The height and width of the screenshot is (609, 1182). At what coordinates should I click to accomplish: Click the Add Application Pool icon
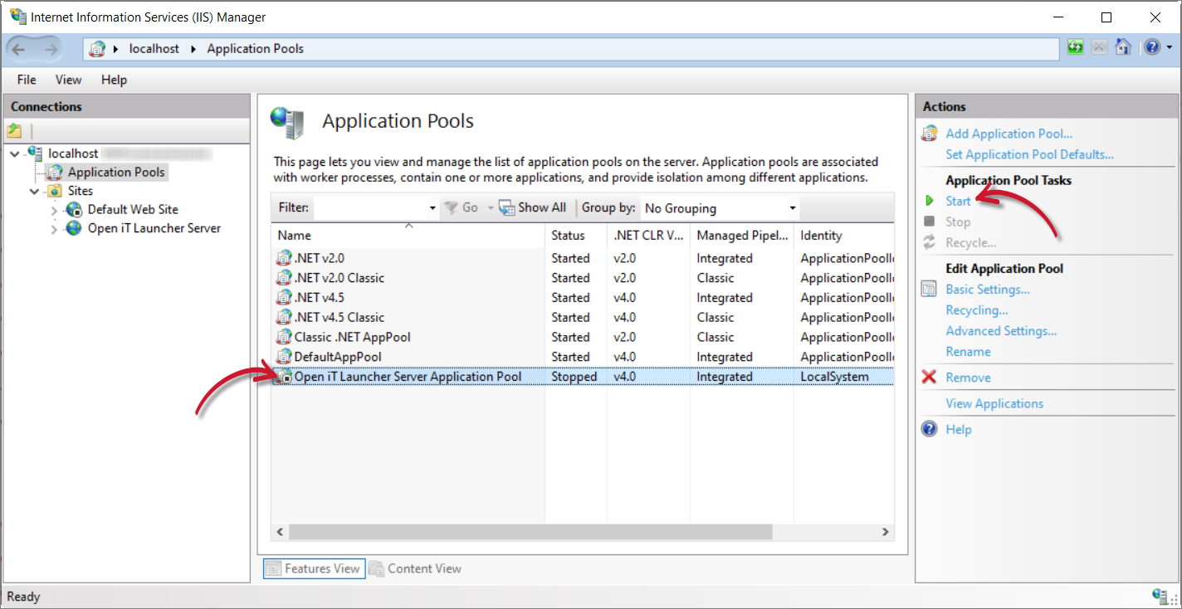930,134
